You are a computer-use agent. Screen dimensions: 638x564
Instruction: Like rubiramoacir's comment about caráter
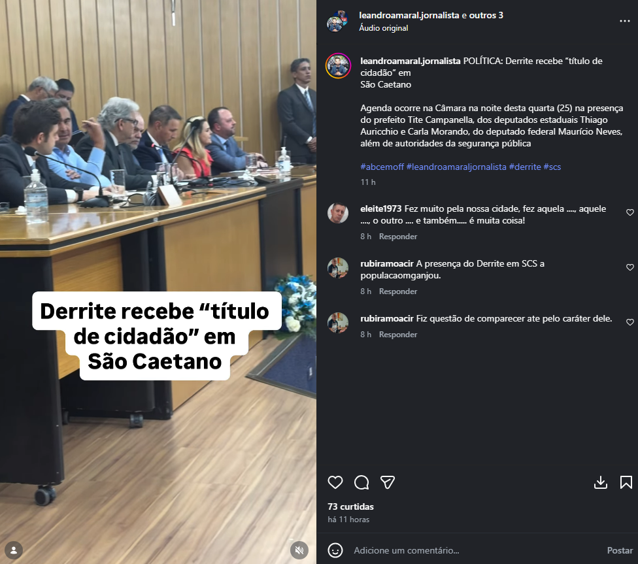[x=630, y=322]
